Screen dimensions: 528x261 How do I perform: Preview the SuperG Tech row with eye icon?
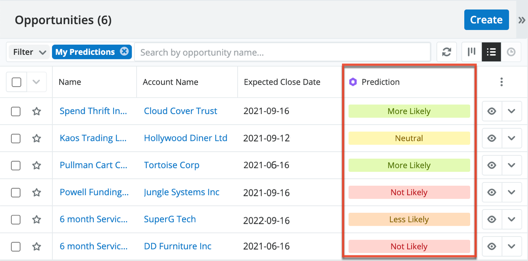(x=492, y=220)
